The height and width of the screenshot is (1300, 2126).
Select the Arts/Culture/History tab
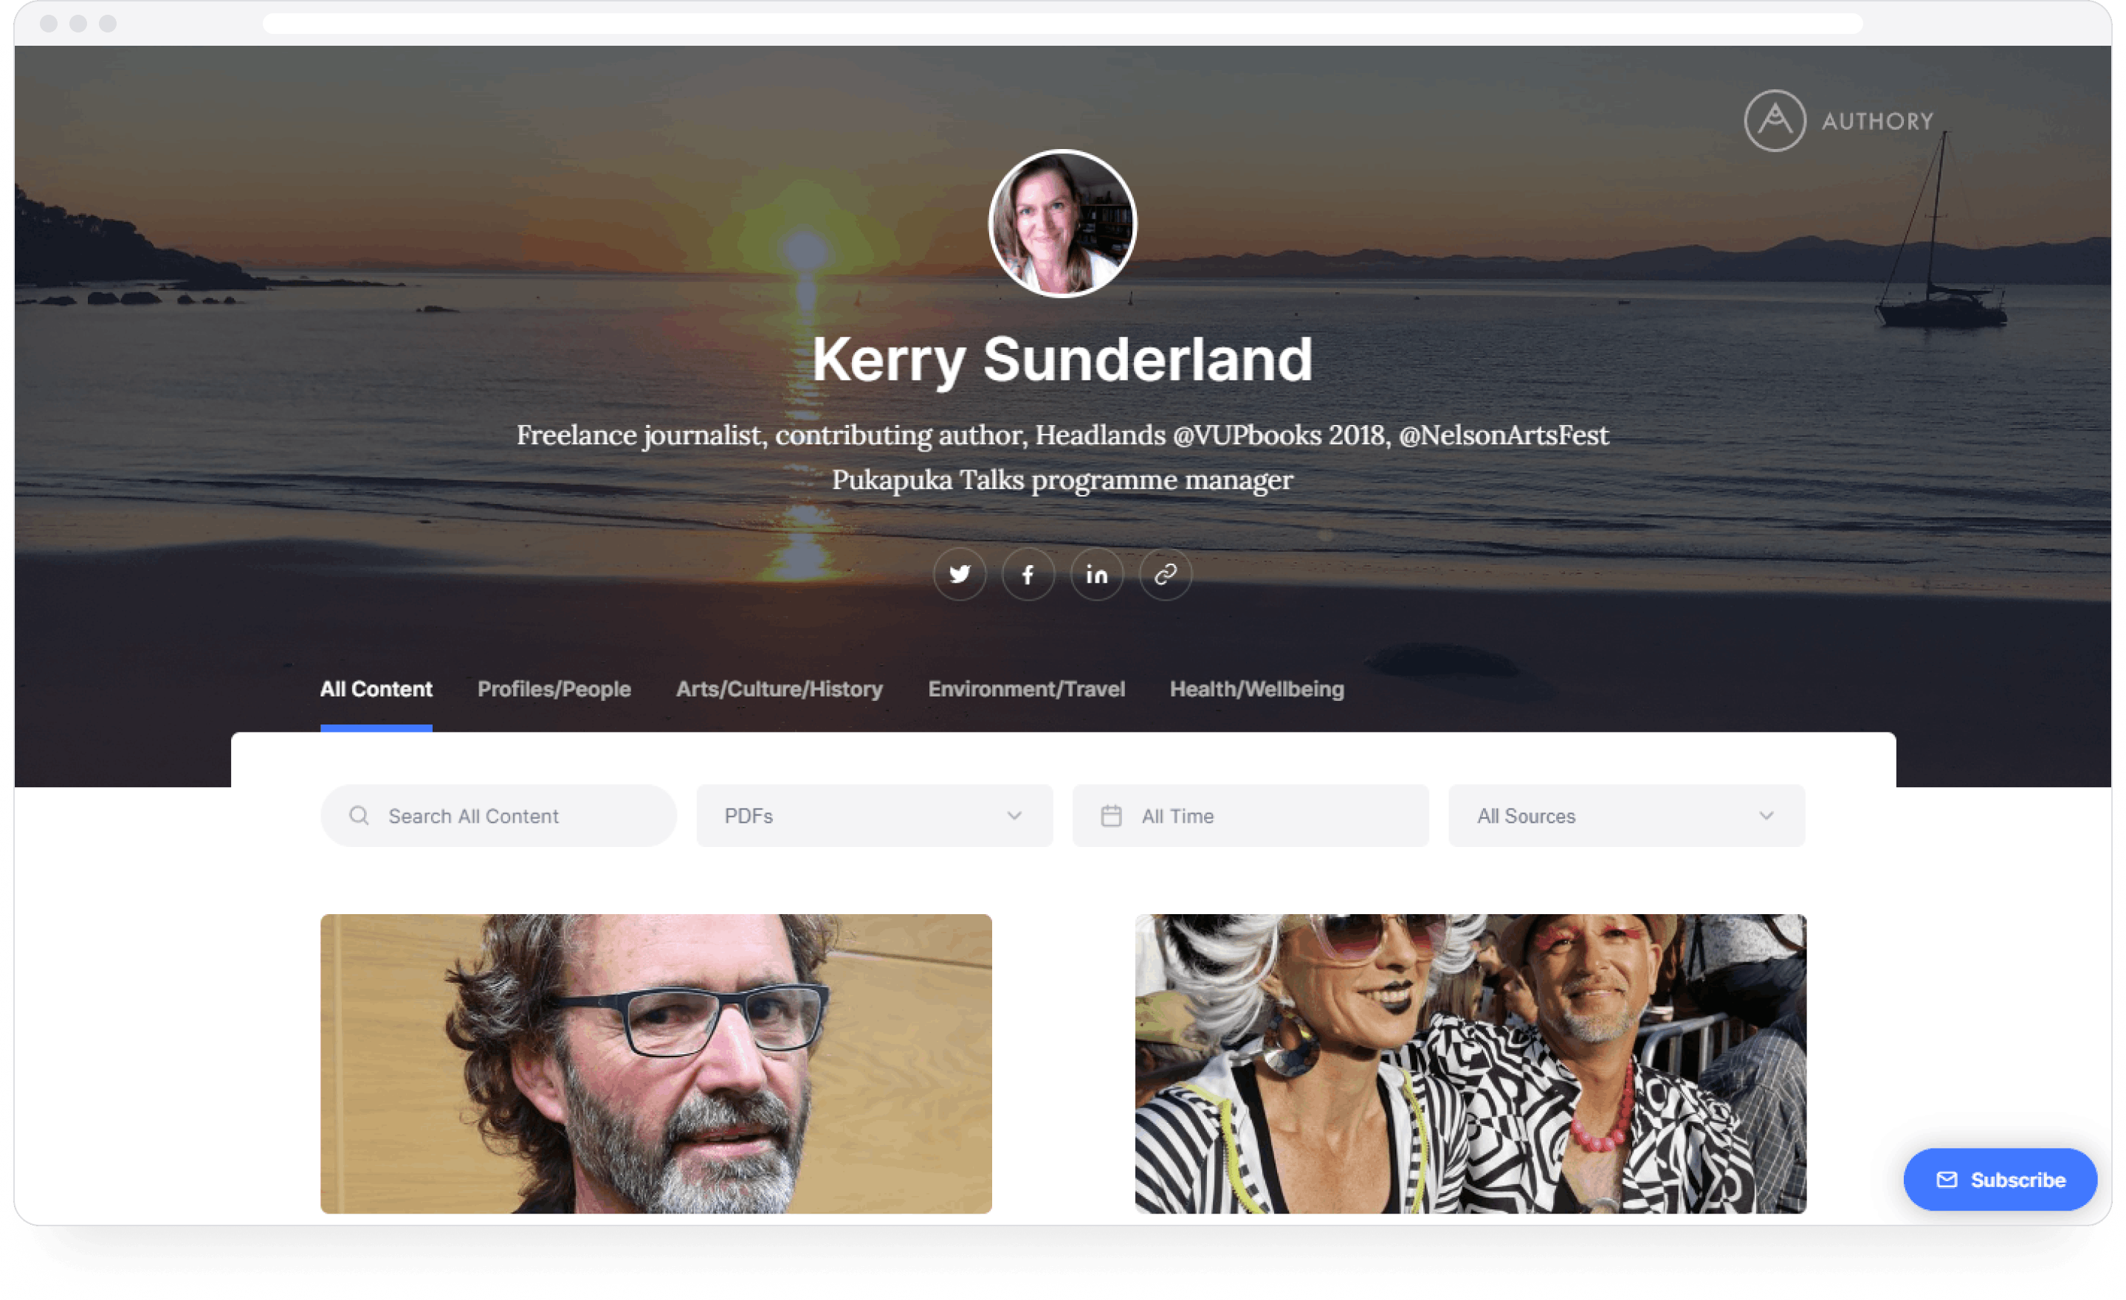tap(779, 688)
